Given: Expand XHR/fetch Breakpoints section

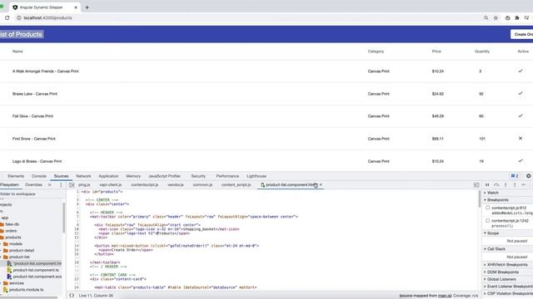Looking at the screenshot, I should coord(508,265).
